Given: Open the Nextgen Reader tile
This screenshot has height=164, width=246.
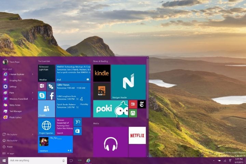Looking at the screenshot, I should tap(128, 82).
